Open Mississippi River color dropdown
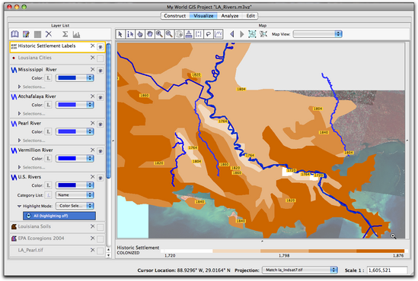This screenshot has width=418, height=281. tap(75, 78)
